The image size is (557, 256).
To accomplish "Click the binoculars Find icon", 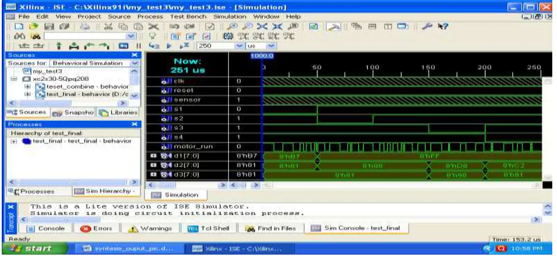I will pos(20,36).
